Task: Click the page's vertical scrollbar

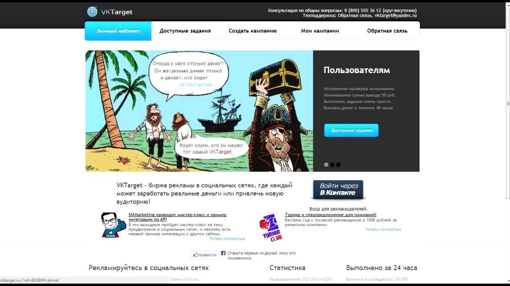Action: coord(508,103)
